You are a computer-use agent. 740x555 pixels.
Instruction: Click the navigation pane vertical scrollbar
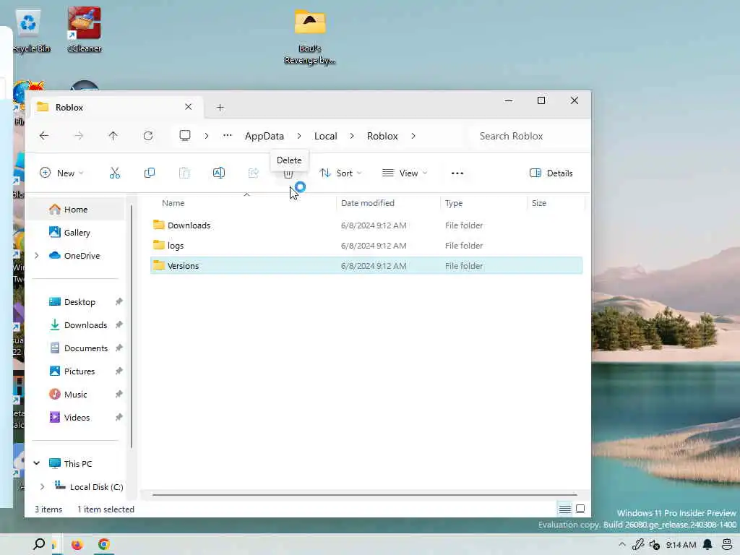[132, 326]
